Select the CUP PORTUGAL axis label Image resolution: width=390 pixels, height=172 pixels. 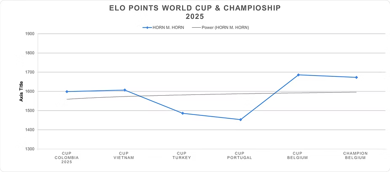point(240,155)
